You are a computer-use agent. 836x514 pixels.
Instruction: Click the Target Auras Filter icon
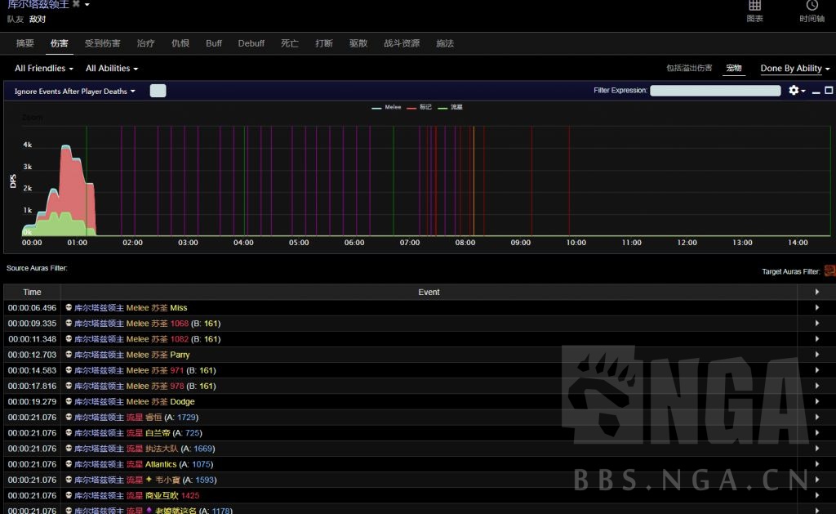(x=829, y=270)
